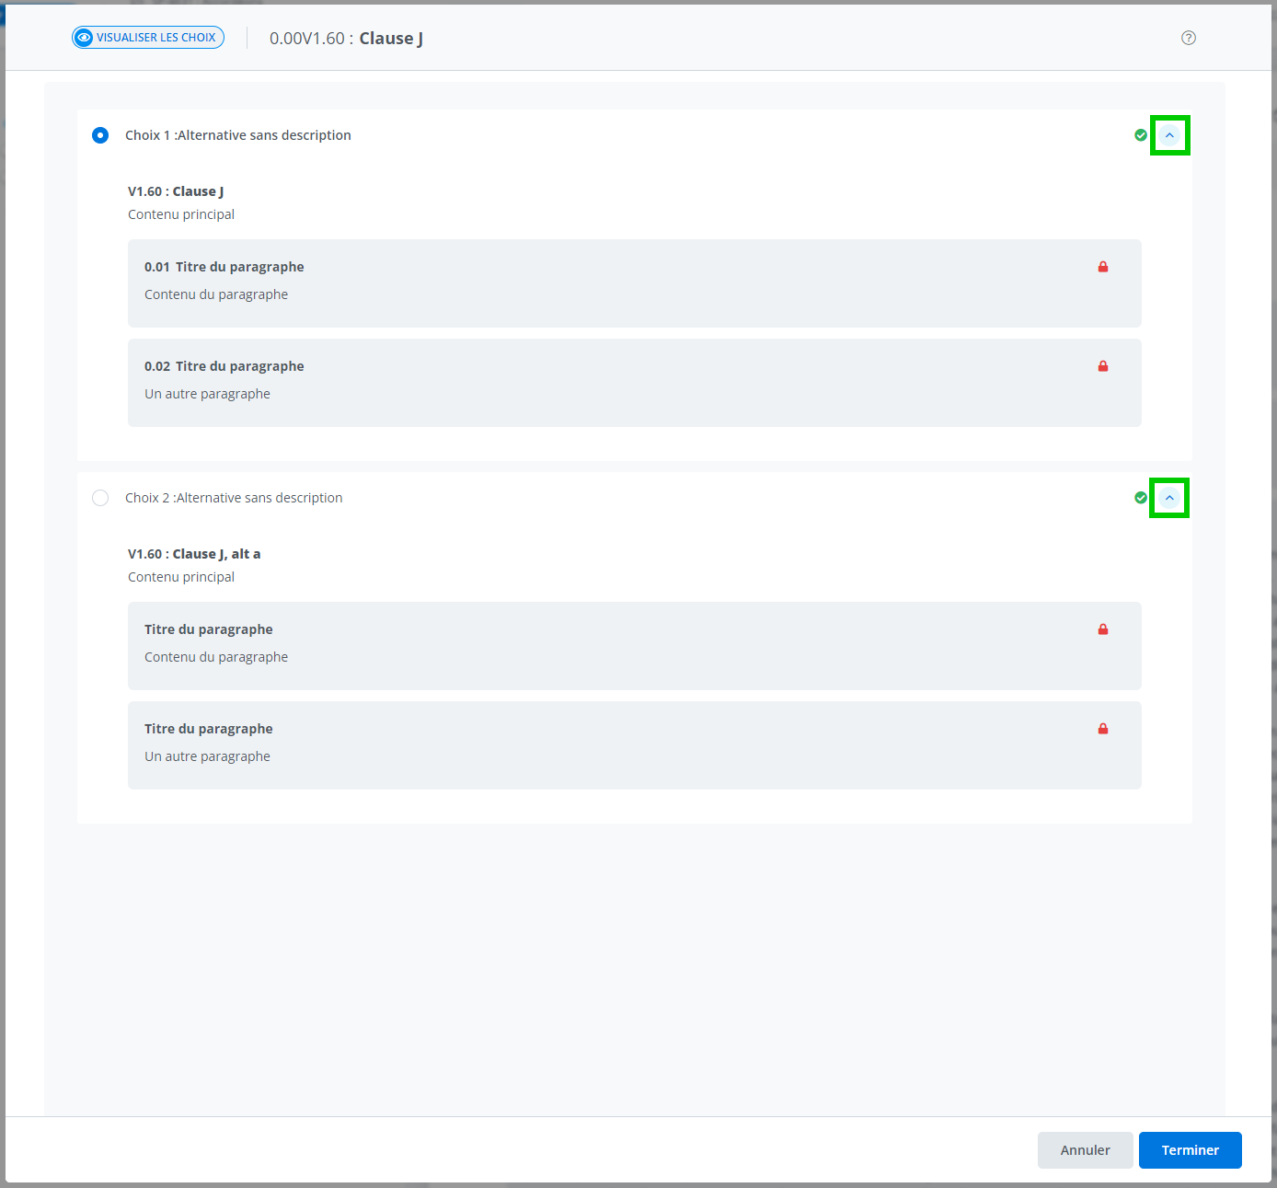Screen dimensions: 1277x1188
Task: Click lock icon on Choix 2 second paragraph
Action: 1102,729
